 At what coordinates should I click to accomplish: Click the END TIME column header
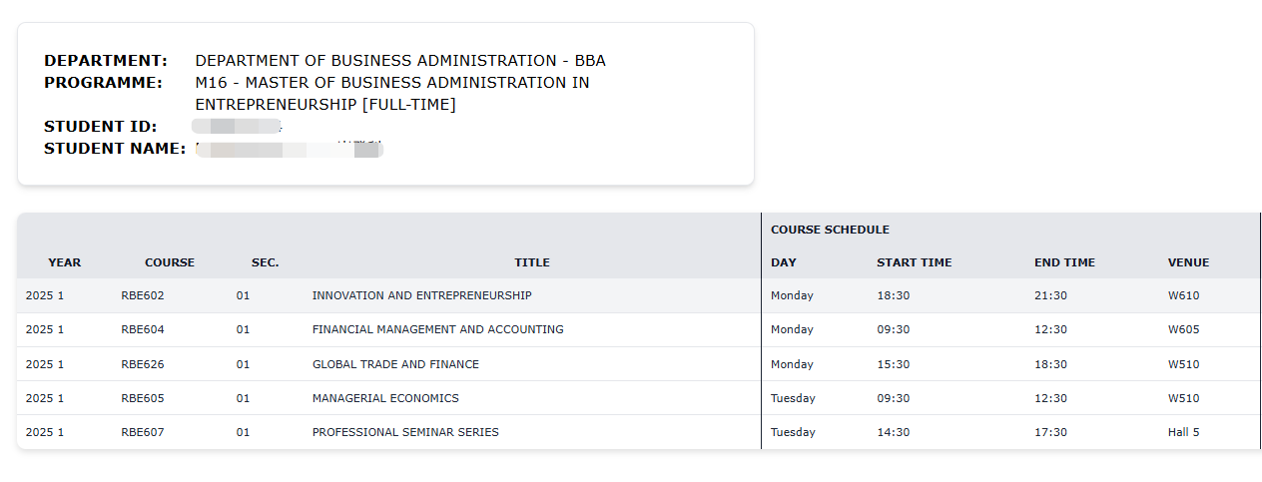pos(1064,262)
